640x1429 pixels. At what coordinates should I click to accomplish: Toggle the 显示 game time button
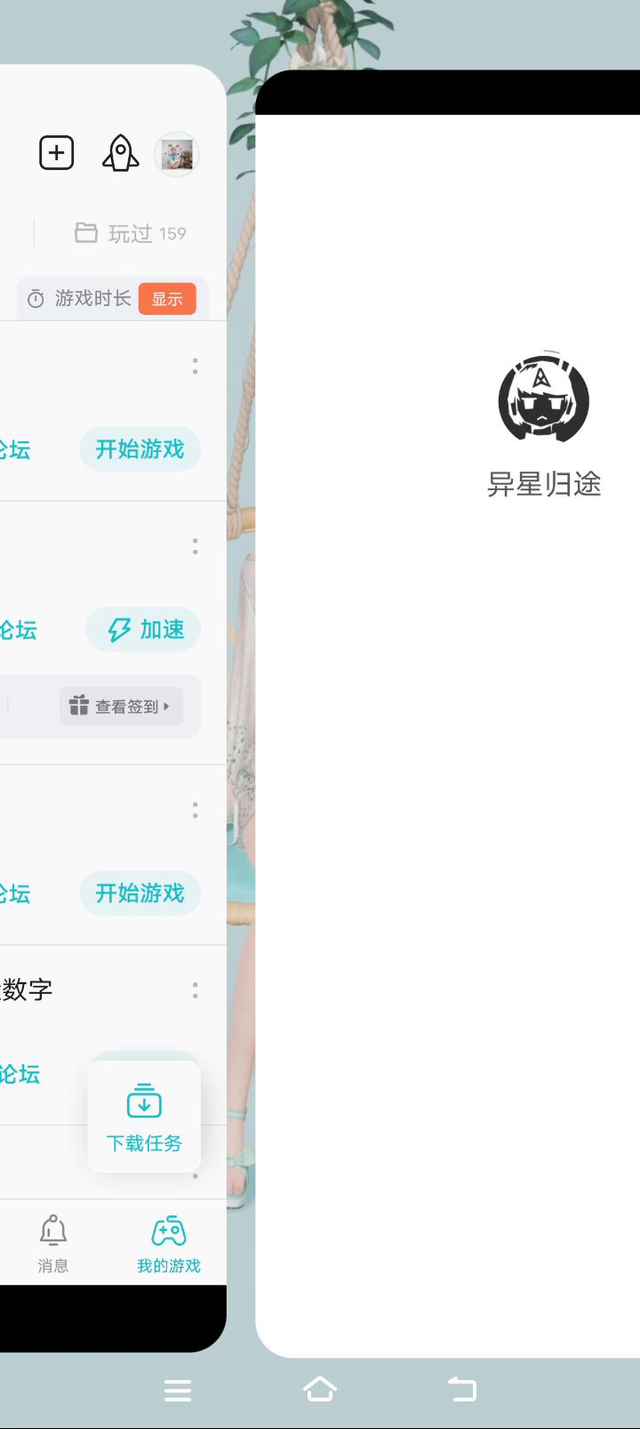(167, 299)
